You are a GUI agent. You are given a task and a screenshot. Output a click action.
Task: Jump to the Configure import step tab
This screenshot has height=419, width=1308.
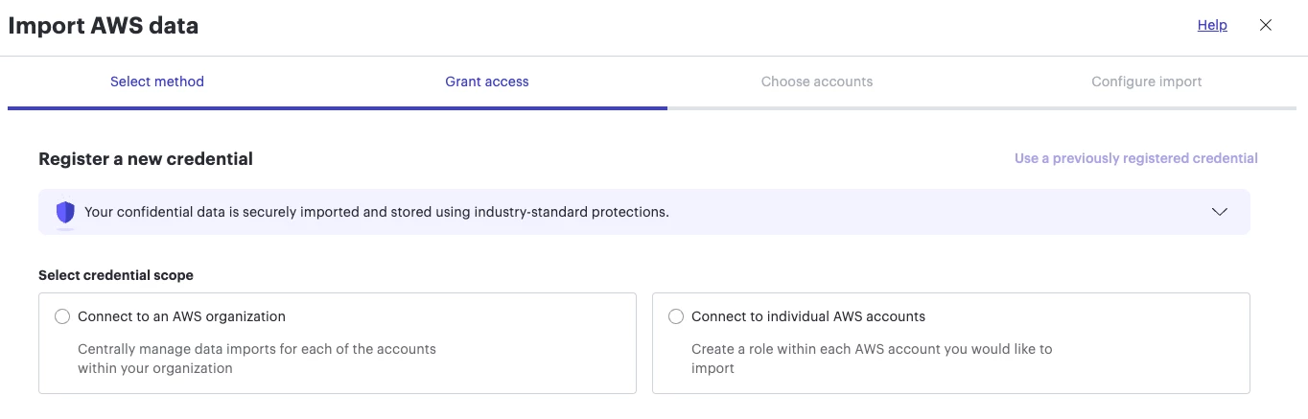click(x=1147, y=81)
